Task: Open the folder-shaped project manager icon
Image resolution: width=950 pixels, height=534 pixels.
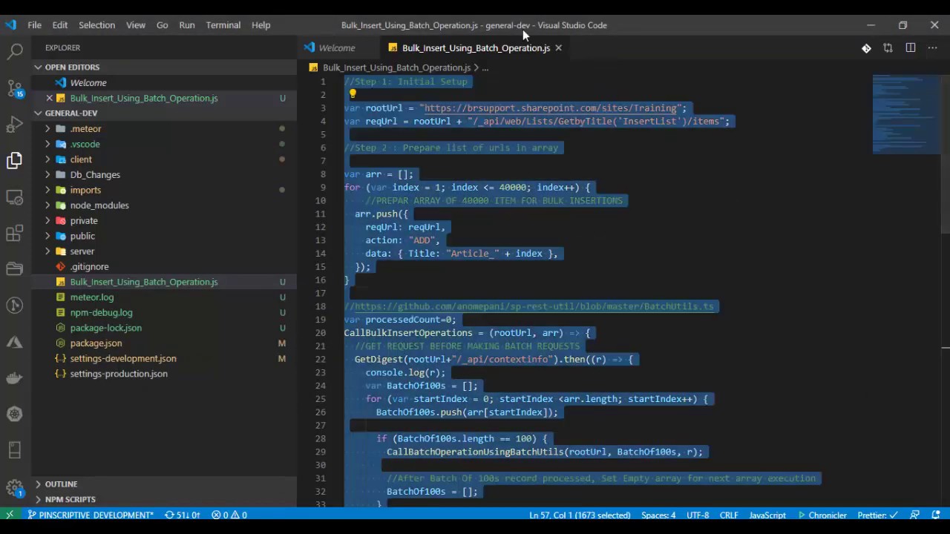Action: (15, 269)
